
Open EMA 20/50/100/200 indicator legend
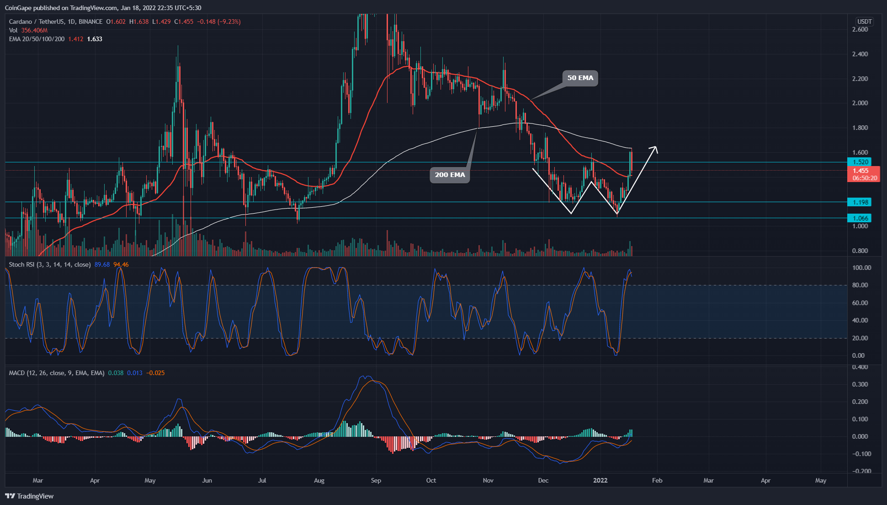click(37, 39)
